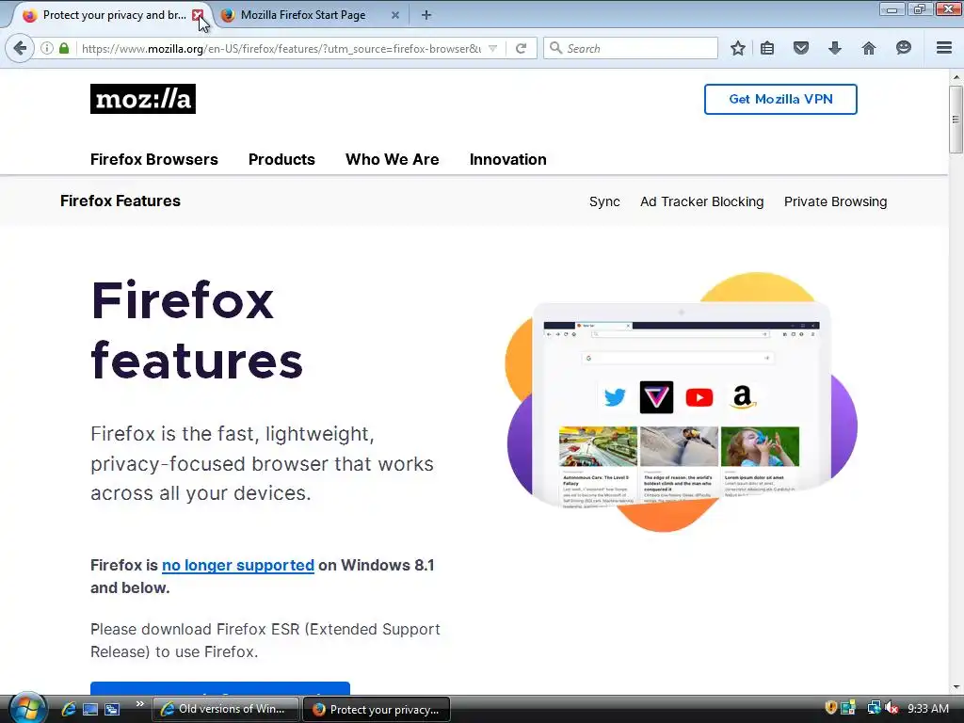Screen dimensions: 964x723
Task: Click the page vertical scrollbar thumb
Action: [x=956, y=120]
